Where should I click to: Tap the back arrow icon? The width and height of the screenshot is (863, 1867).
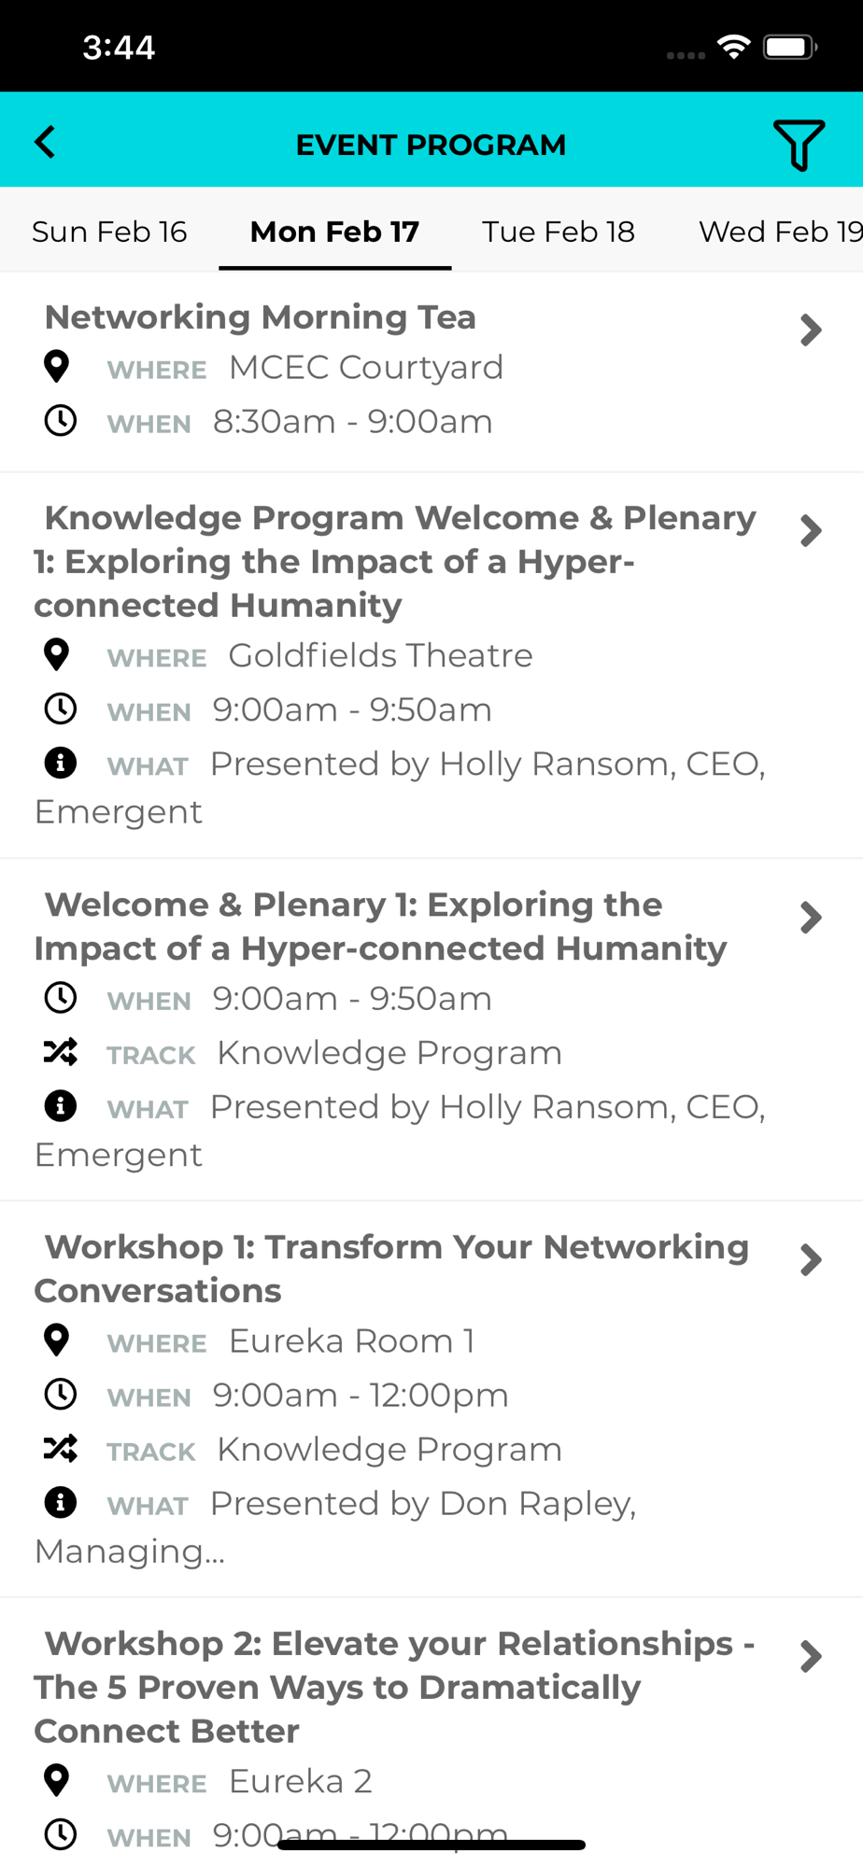45,143
